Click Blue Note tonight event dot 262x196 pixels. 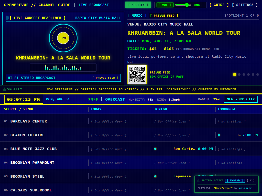(x=155, y=149)
